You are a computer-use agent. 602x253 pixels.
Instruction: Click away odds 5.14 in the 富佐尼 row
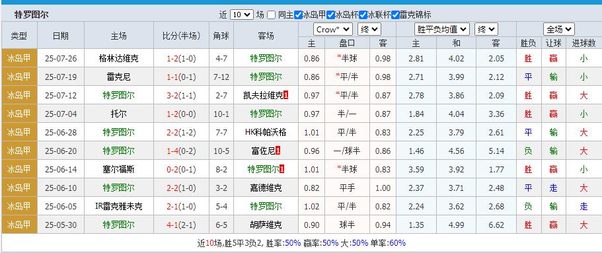point(496,151)
